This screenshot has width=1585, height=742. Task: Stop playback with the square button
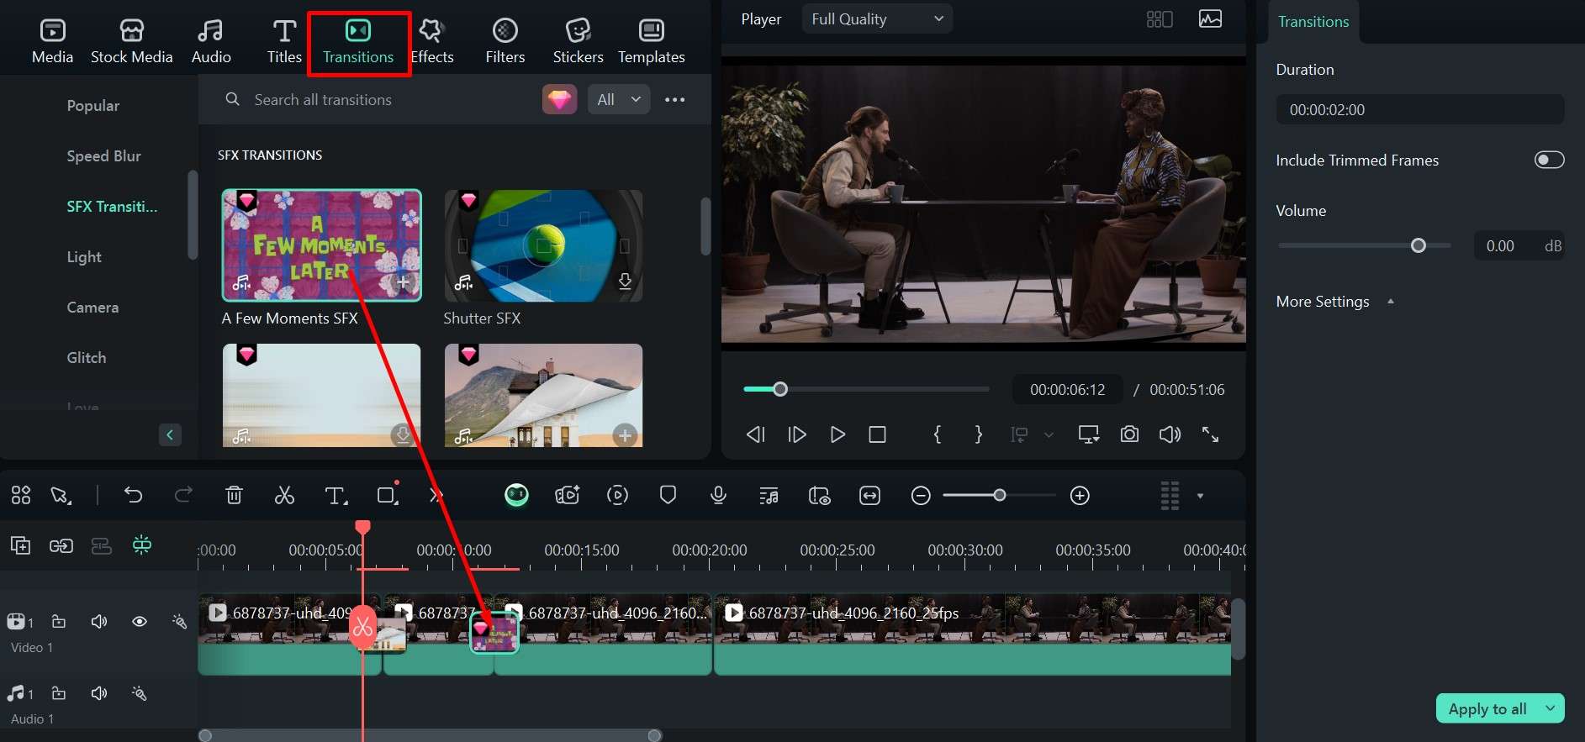pos(877,434)
